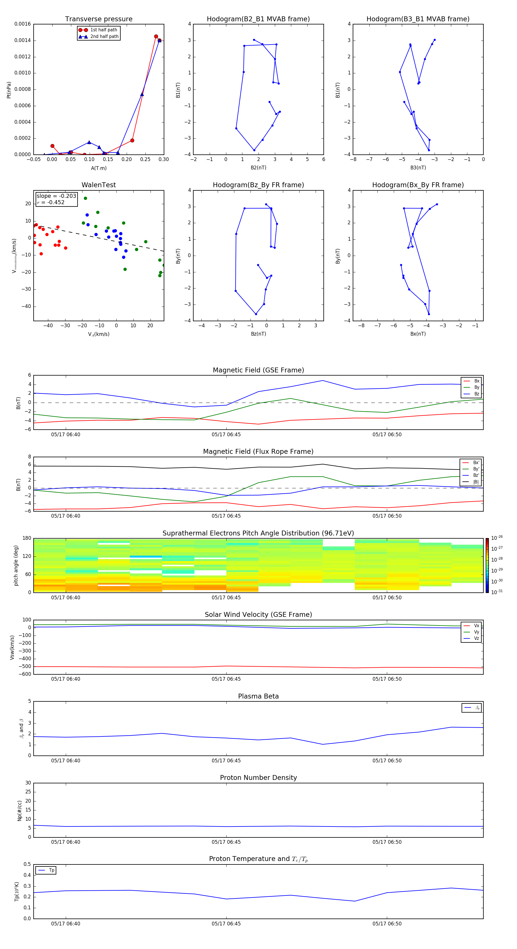This screenshot has height=949, width=517.
Task: Click '05/17 06:50' tick under proton temperature plot
Action: (x=387, y=924)
